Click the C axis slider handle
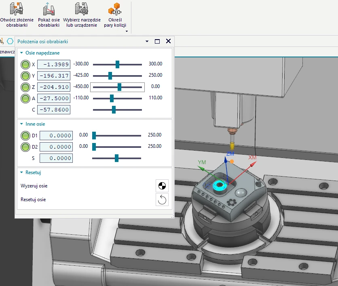This screenshot has width=338, height=286. (114, 109)
